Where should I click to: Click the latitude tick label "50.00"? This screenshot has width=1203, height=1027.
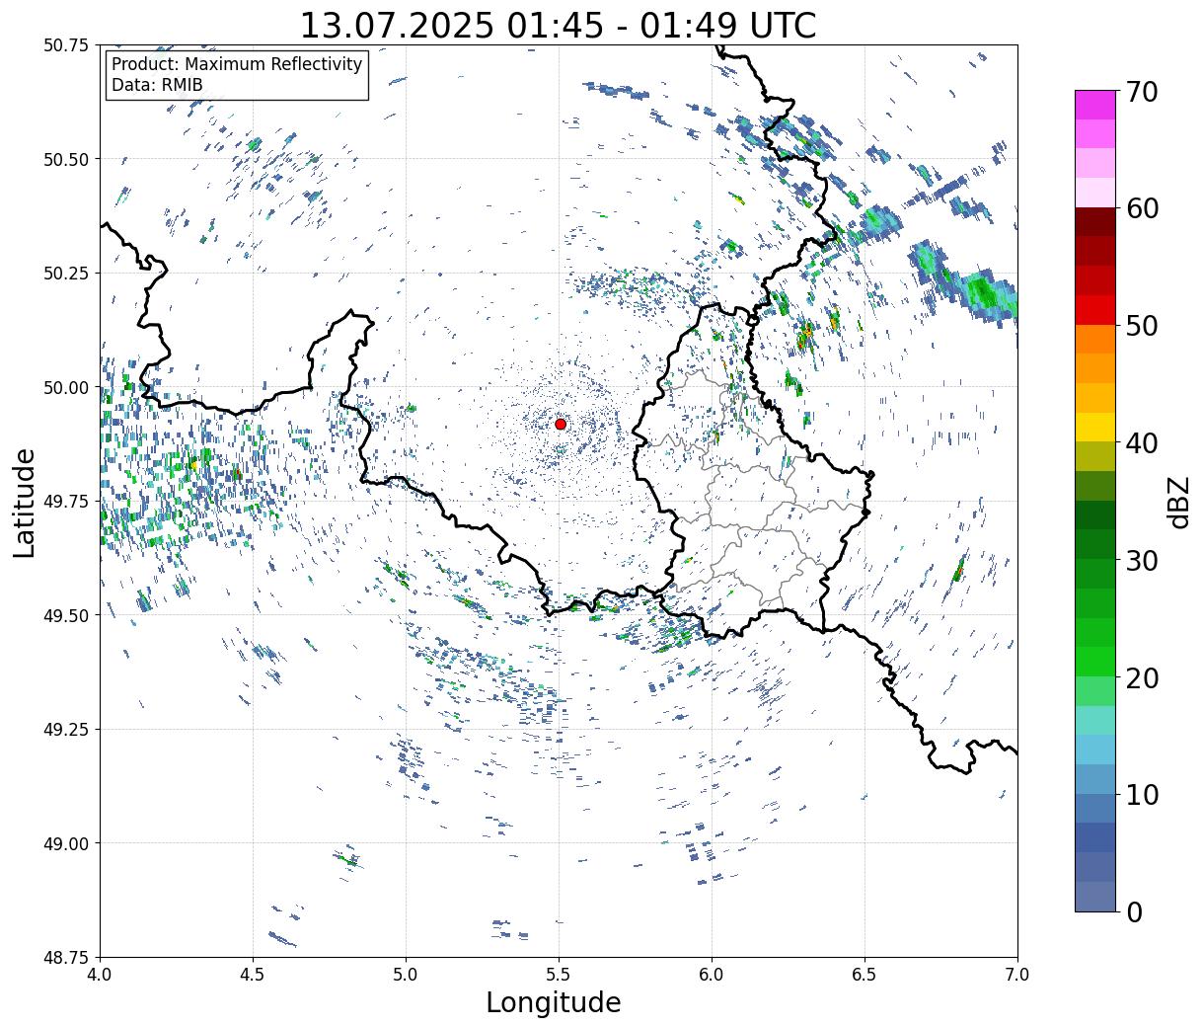[65, 387]
